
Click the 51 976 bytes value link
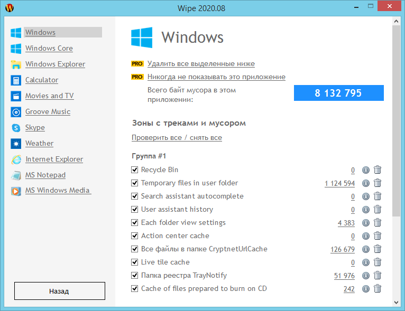344,276
